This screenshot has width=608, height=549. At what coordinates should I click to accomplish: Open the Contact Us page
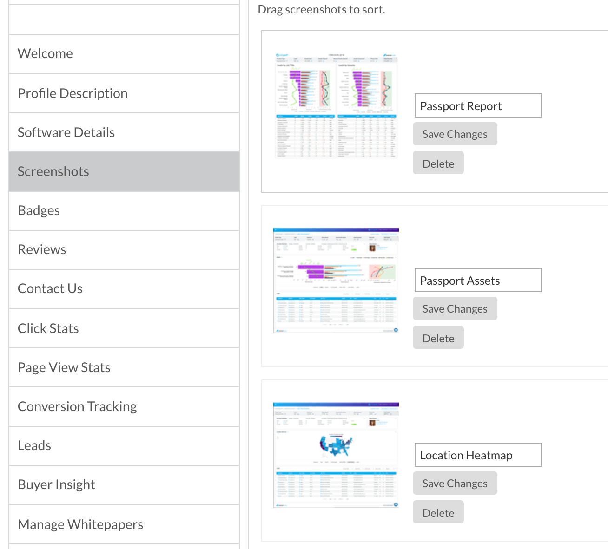click(x=50, y=288)
